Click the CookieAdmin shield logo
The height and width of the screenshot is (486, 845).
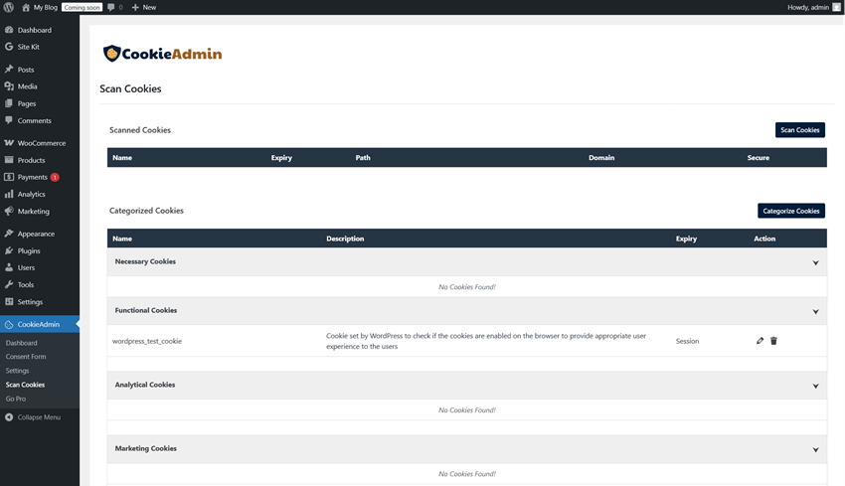tap(111, 54)
